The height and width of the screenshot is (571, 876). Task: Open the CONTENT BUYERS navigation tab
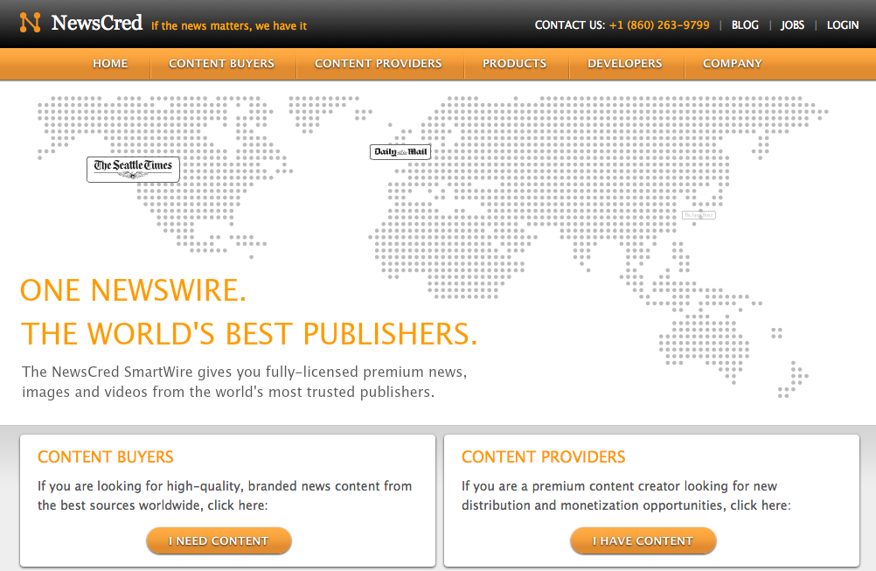[222, 64]
